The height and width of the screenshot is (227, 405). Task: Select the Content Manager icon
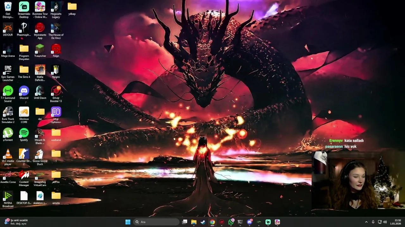click(x=24, y=178)
